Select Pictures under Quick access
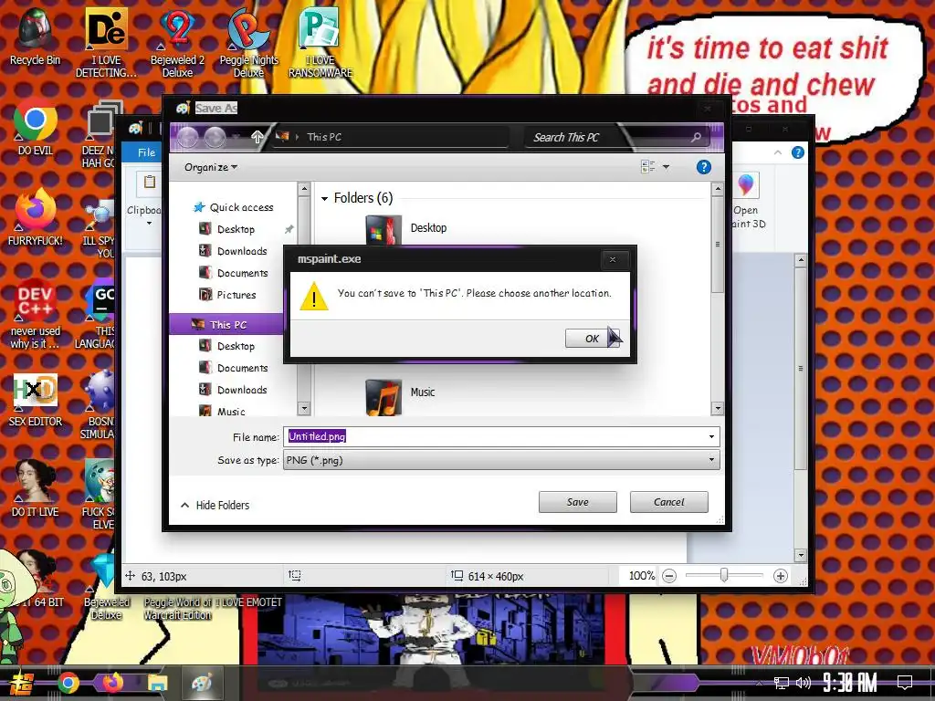This screenshot has width=935, height=701. click(227, 295)
